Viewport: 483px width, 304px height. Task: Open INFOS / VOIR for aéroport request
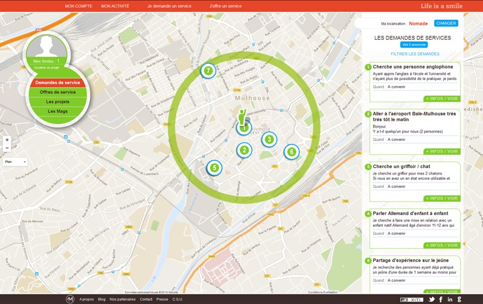pos(442,152)
